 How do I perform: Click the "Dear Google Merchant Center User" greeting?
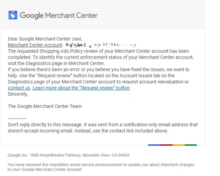click(x=45, y=39)
